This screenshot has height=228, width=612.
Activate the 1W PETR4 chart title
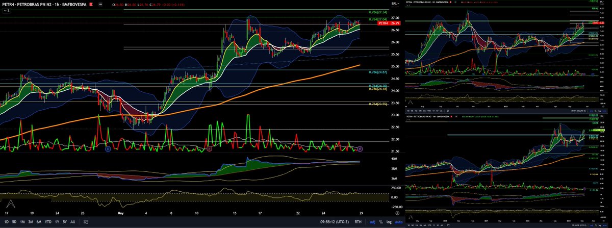(x=427, y=116)
